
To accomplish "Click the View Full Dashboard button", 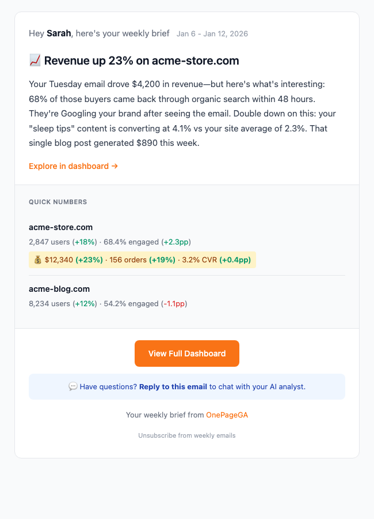I will pos(186,353).
